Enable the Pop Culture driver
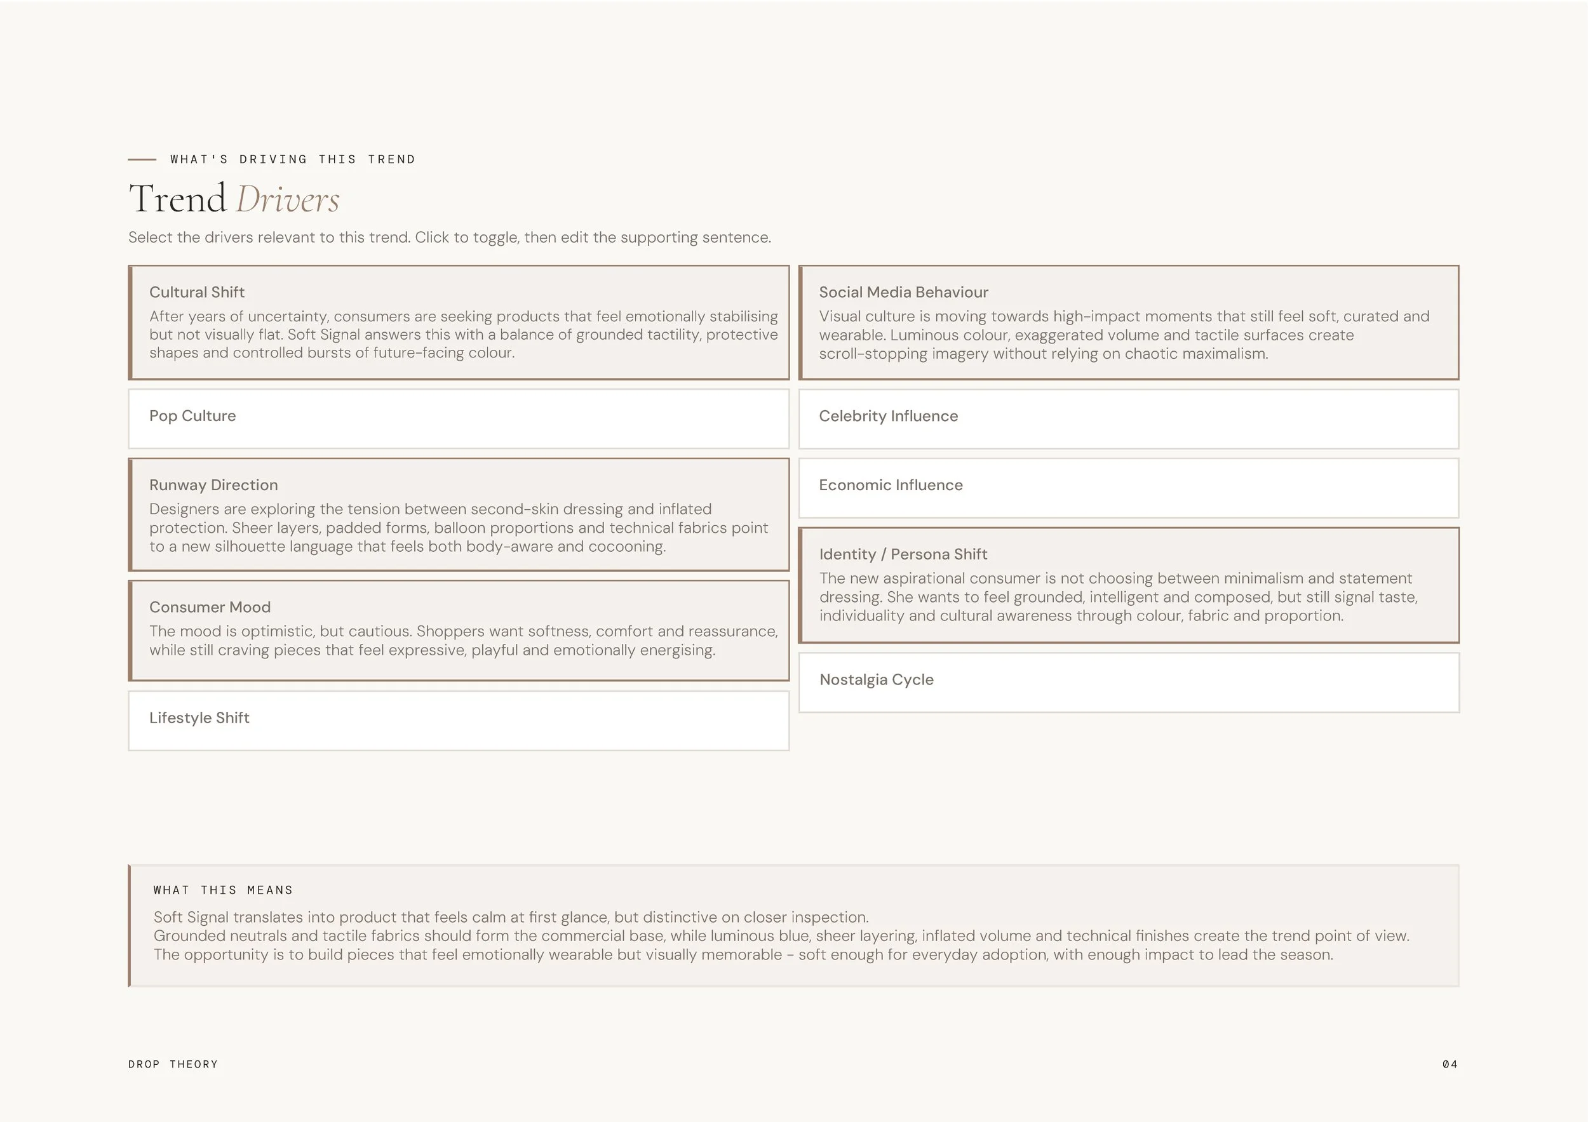 (x=459, y=418)
